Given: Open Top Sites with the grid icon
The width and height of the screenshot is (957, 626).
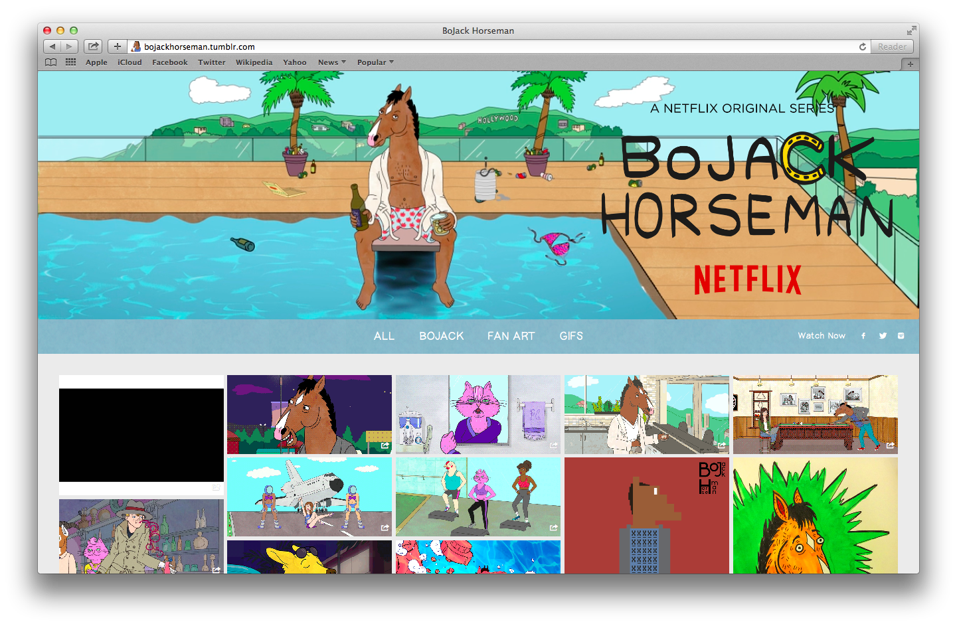Looking at the screenshot, I should click(x=70, y=62).
